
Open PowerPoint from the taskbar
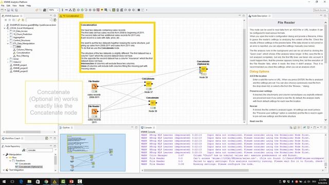click(71, 181)
